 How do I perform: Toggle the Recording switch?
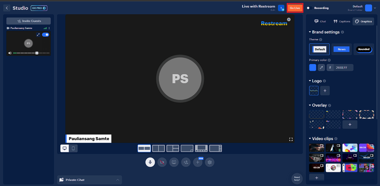pos(310,8)
